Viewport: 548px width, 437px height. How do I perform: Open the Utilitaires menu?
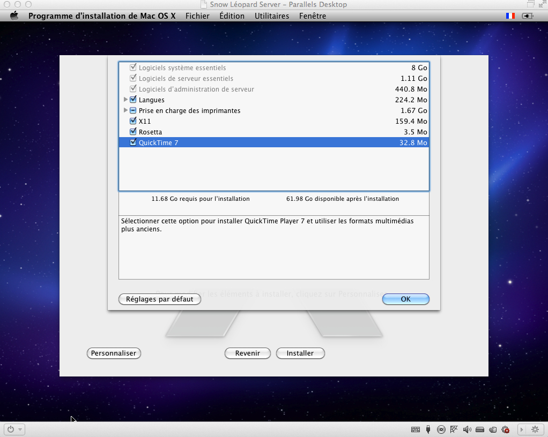point(271,16)
